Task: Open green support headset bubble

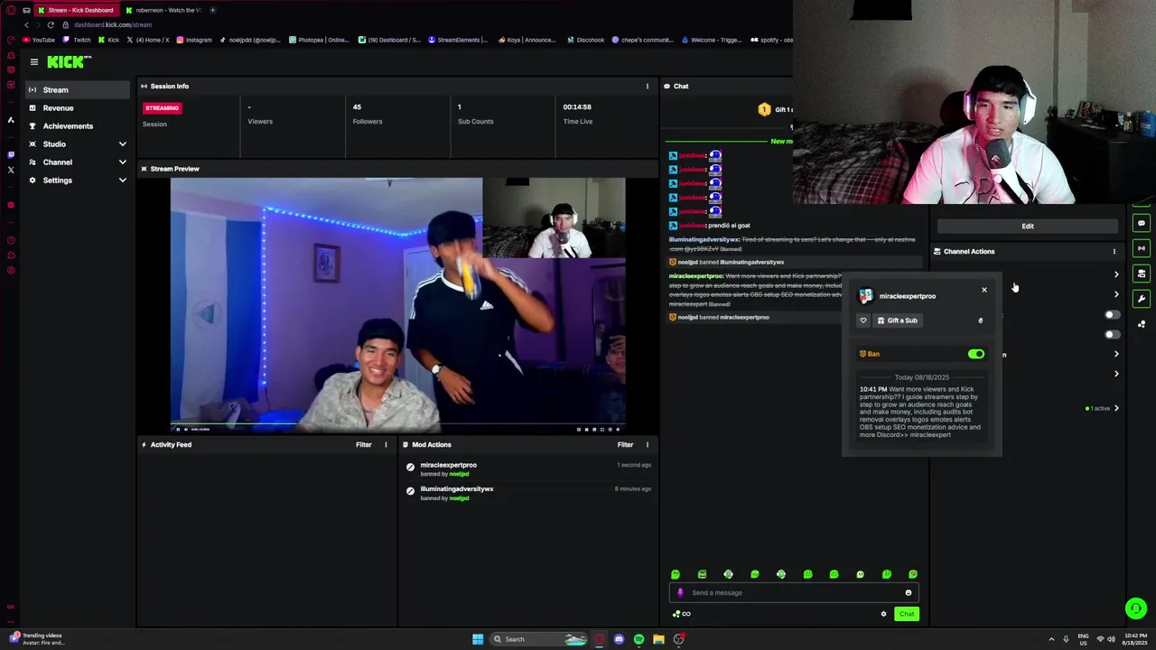Action: [x=1136, y=608]
